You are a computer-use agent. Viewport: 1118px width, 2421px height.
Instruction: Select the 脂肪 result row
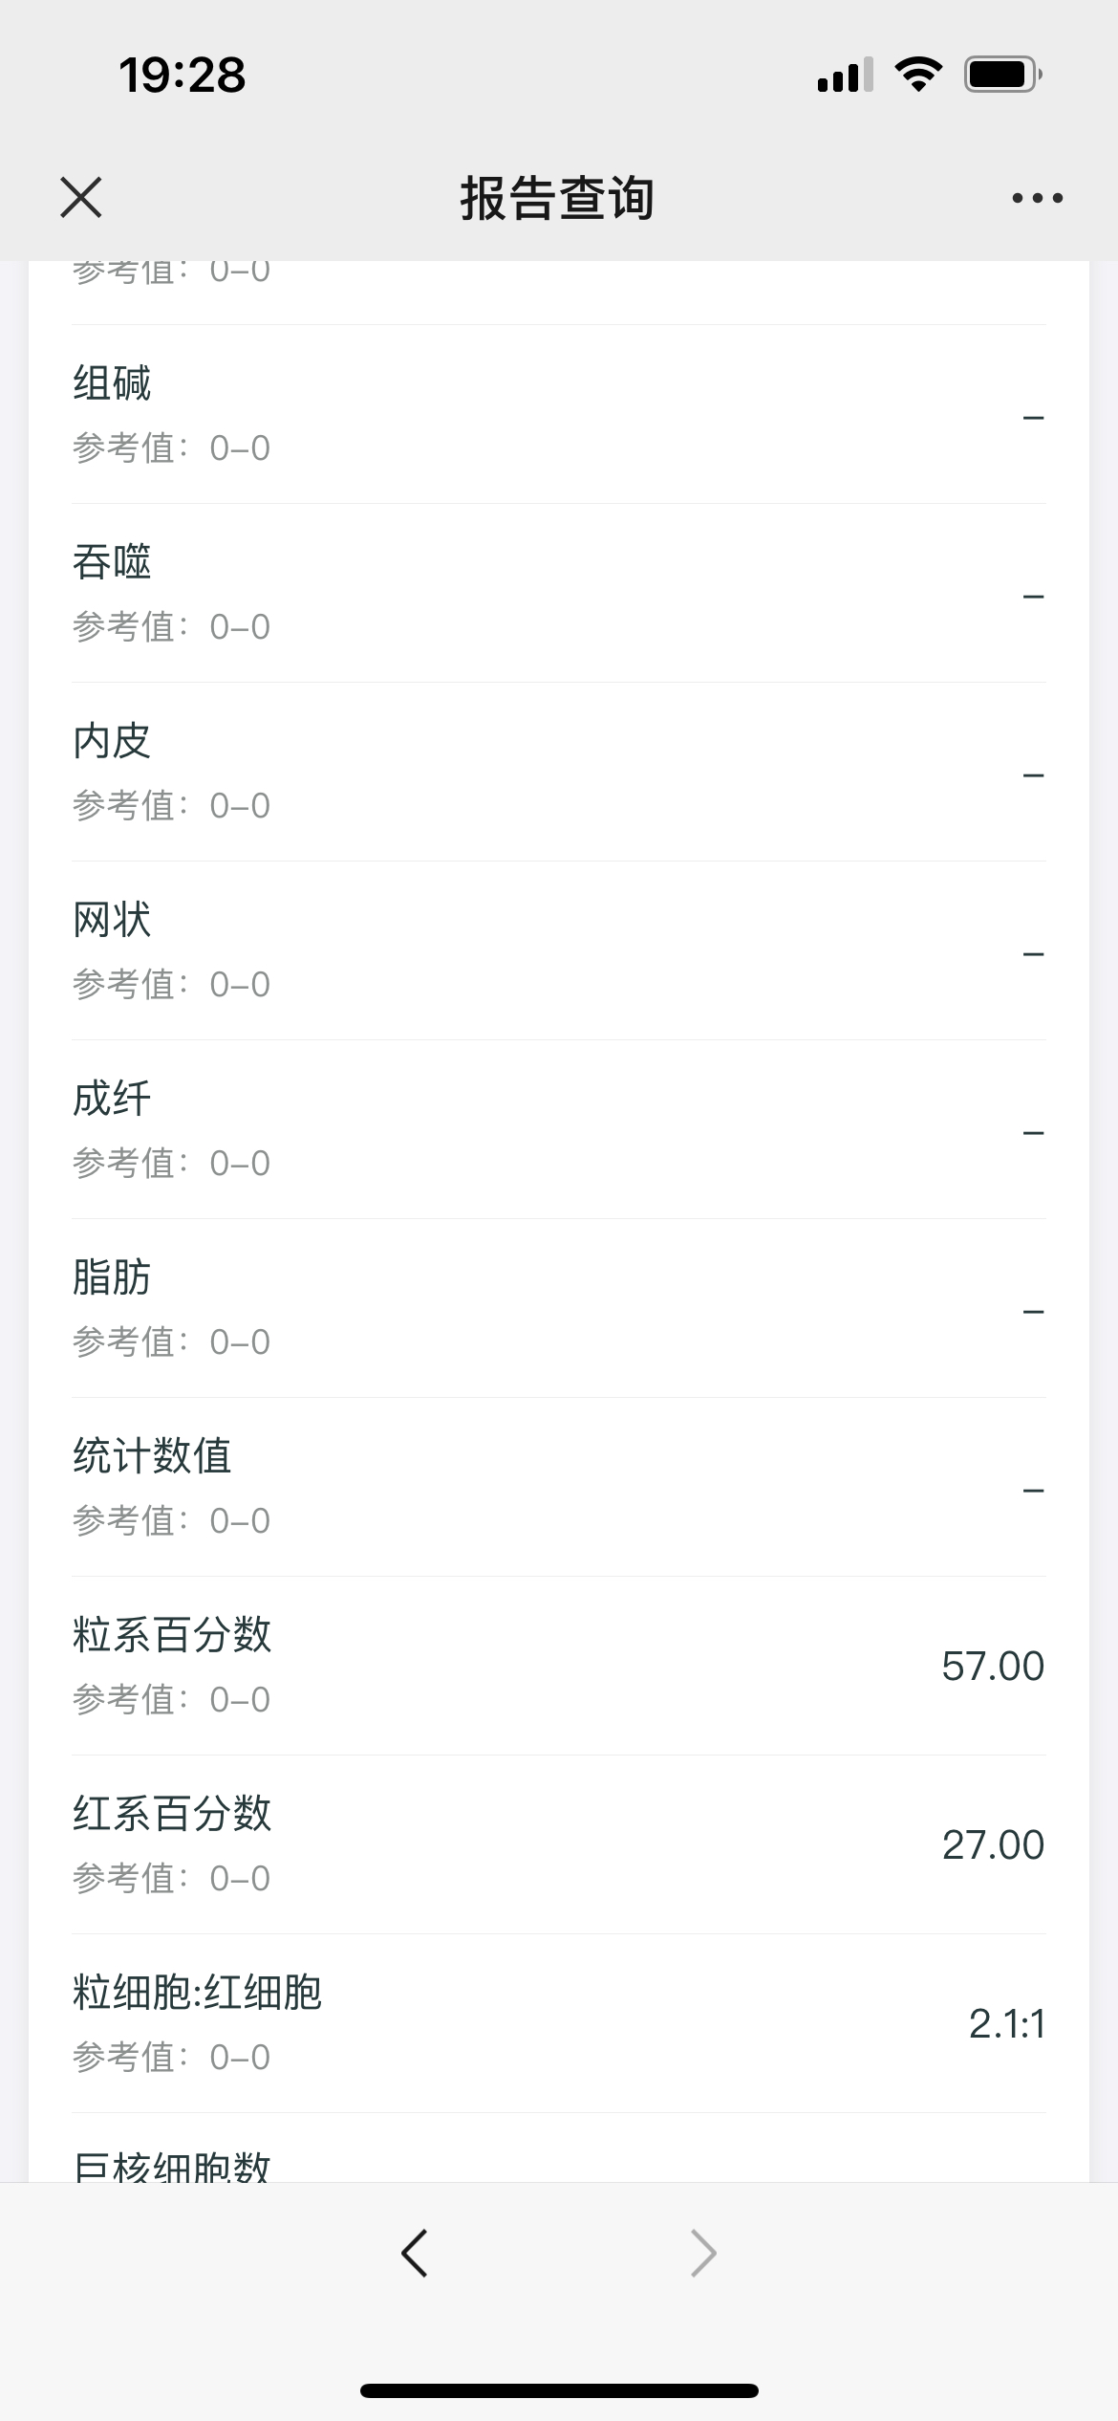tap(558, 1309)
